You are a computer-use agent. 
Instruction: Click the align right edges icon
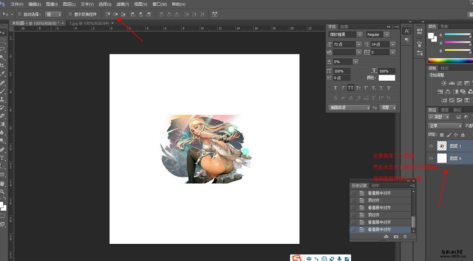coord(148,14)
